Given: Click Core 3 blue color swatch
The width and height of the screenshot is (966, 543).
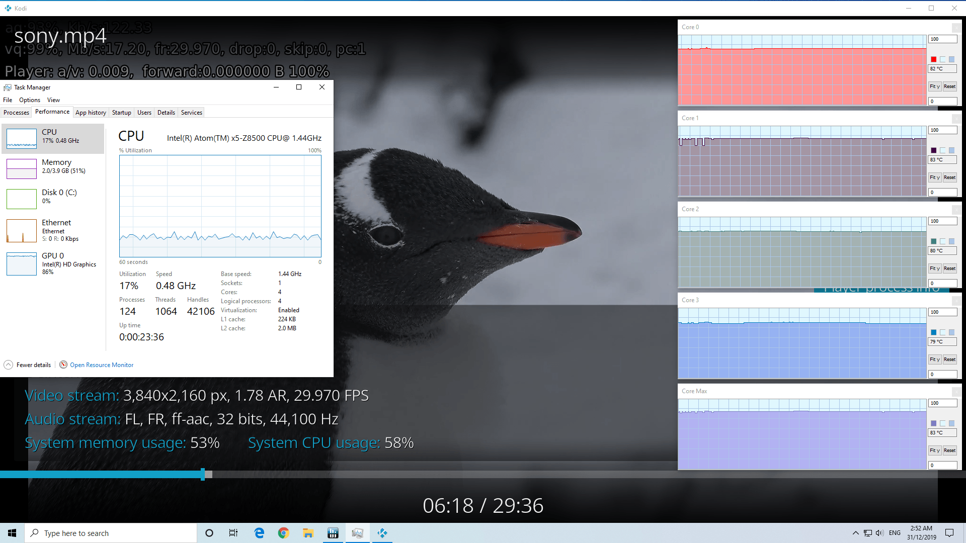Looking at the screenshot, I should coord(934,332).
